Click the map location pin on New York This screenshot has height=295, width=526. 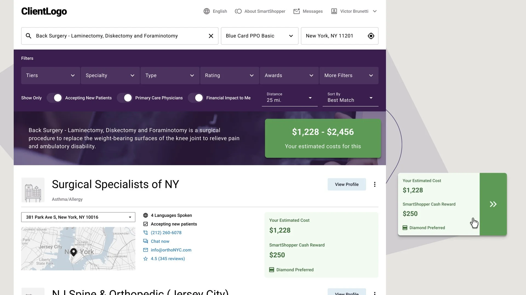73,252
